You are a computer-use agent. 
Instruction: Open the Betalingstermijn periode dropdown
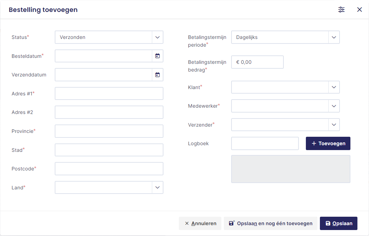pyautogui.click(x=334, y=37)
